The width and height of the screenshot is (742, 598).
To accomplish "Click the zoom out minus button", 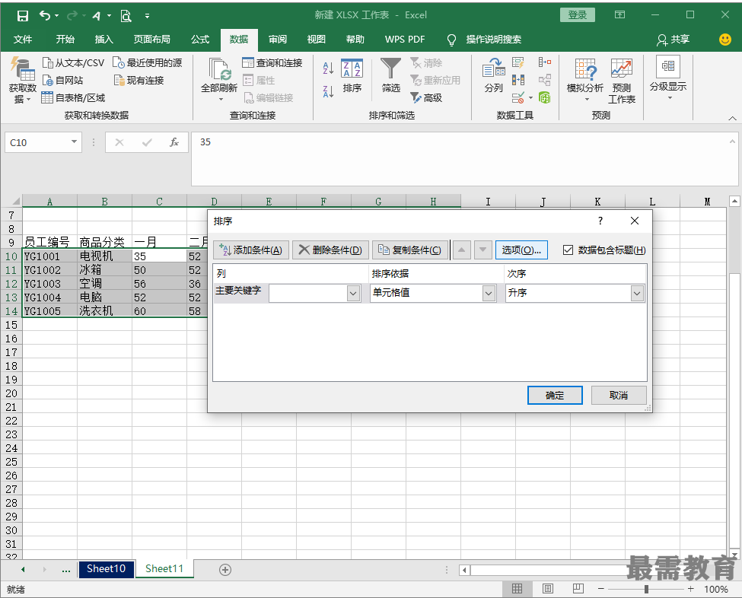I will point(601,589).
